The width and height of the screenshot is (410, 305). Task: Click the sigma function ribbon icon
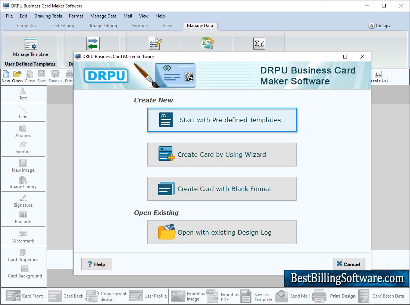[x=259, y=43]
